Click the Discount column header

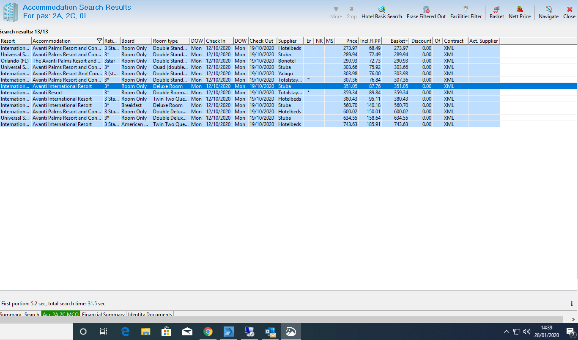coord(421,41)
